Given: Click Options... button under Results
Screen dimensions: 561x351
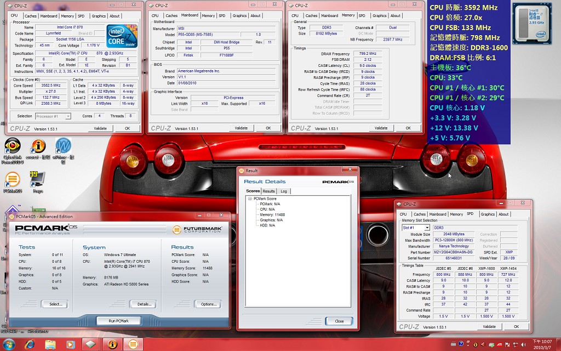Looking at the screenshot, I should (209, 304).
